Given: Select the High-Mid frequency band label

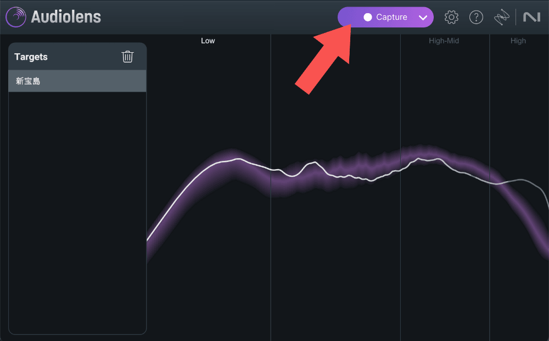Looking at the screenshot, I should coord(444,41).
